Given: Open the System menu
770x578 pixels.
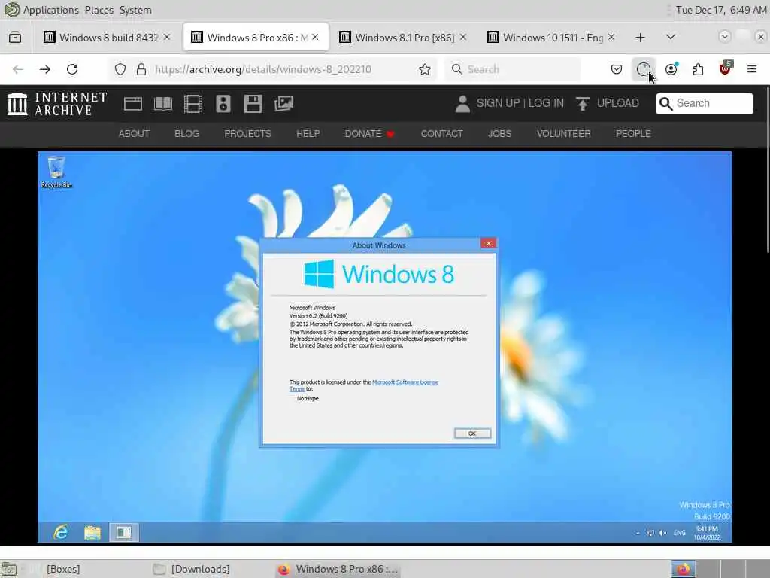Looking at the screenshot, I should (135, 10).
